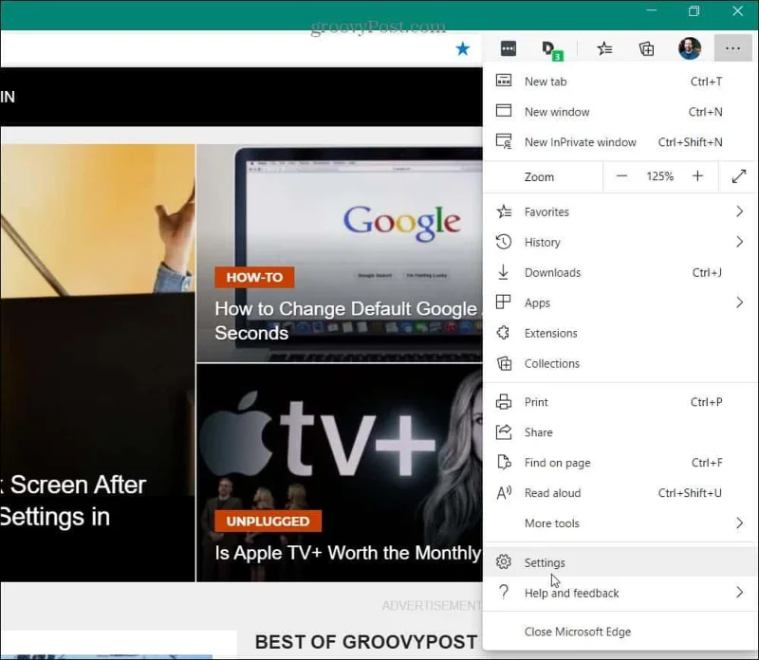Click the Settings gear icon

504,561
